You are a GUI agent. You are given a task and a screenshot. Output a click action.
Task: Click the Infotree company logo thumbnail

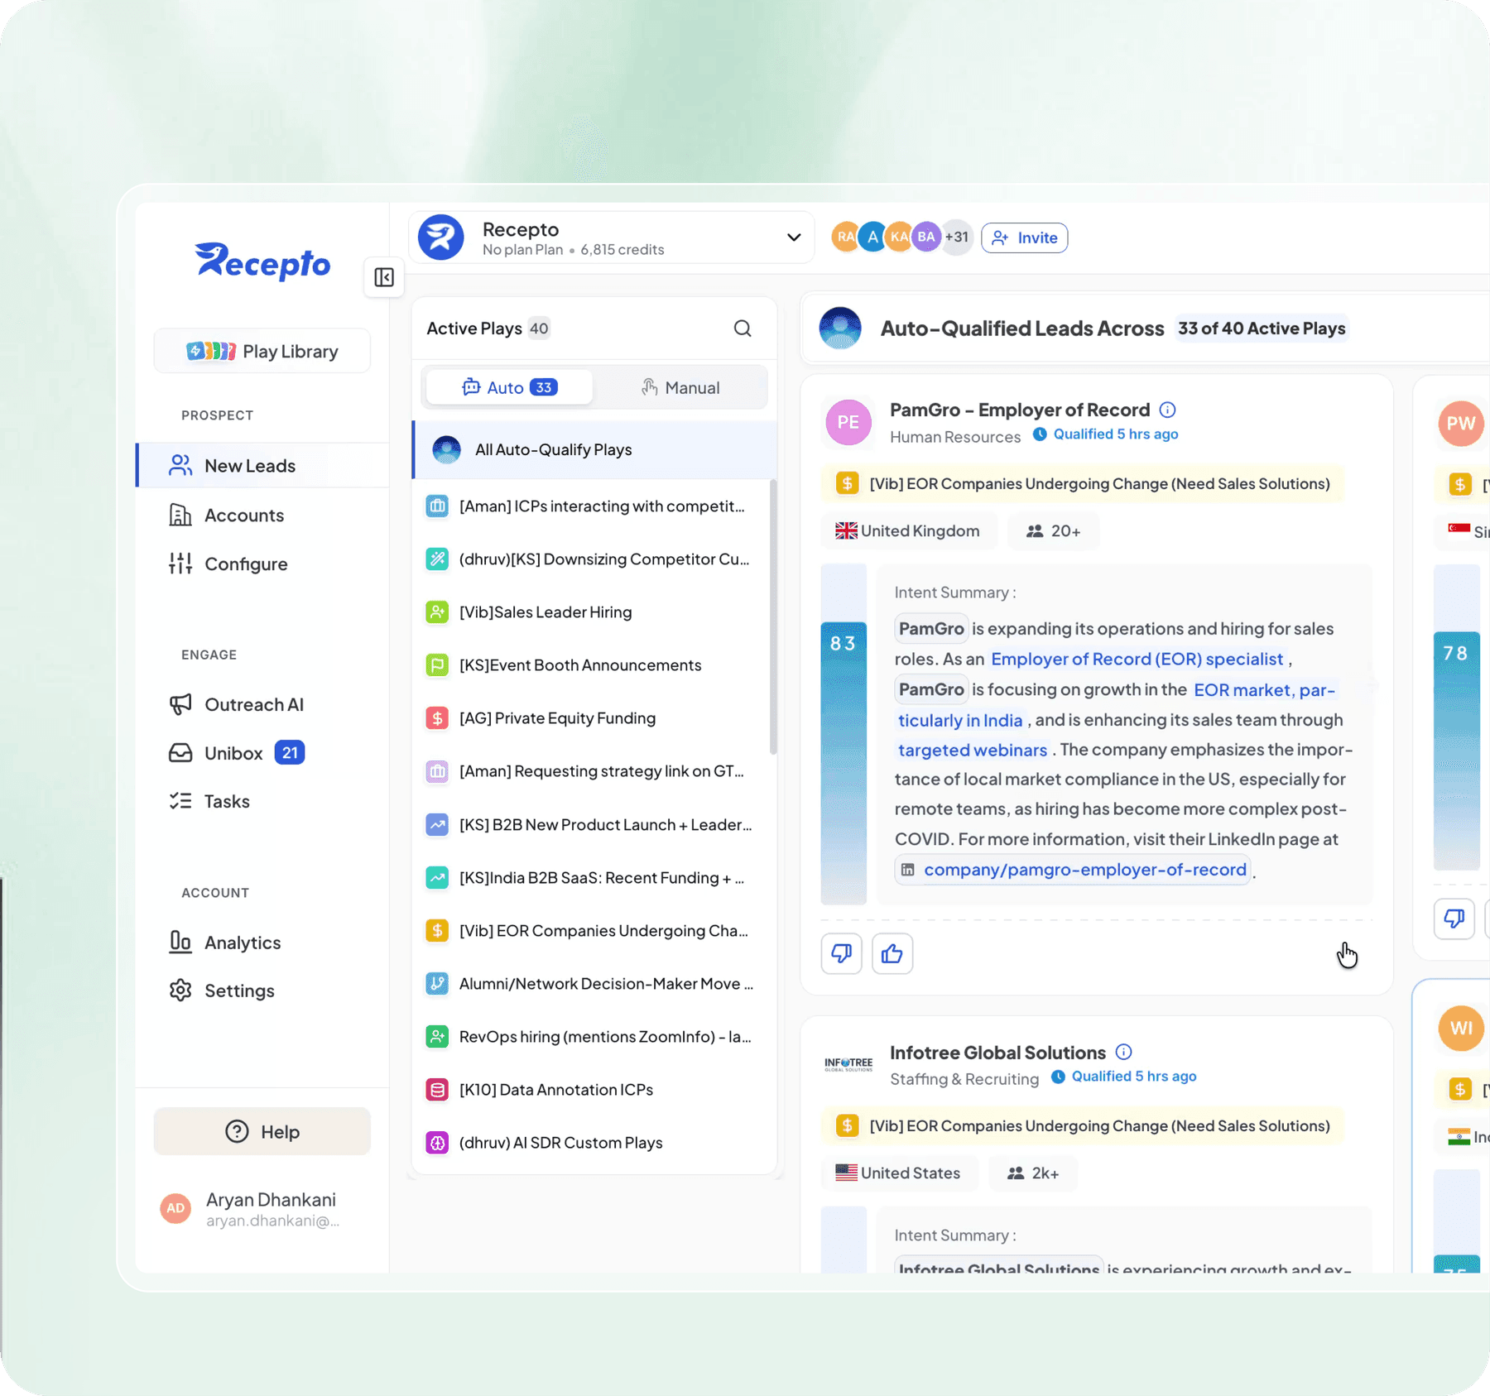tap(848, 1064)
